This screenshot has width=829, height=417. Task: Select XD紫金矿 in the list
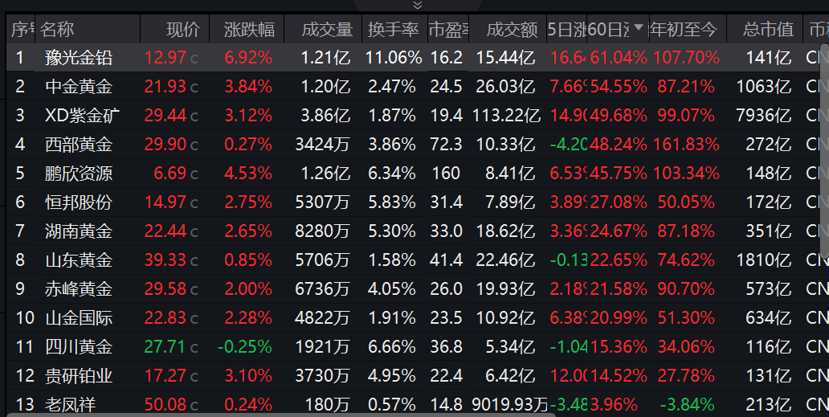coord(83,116)
